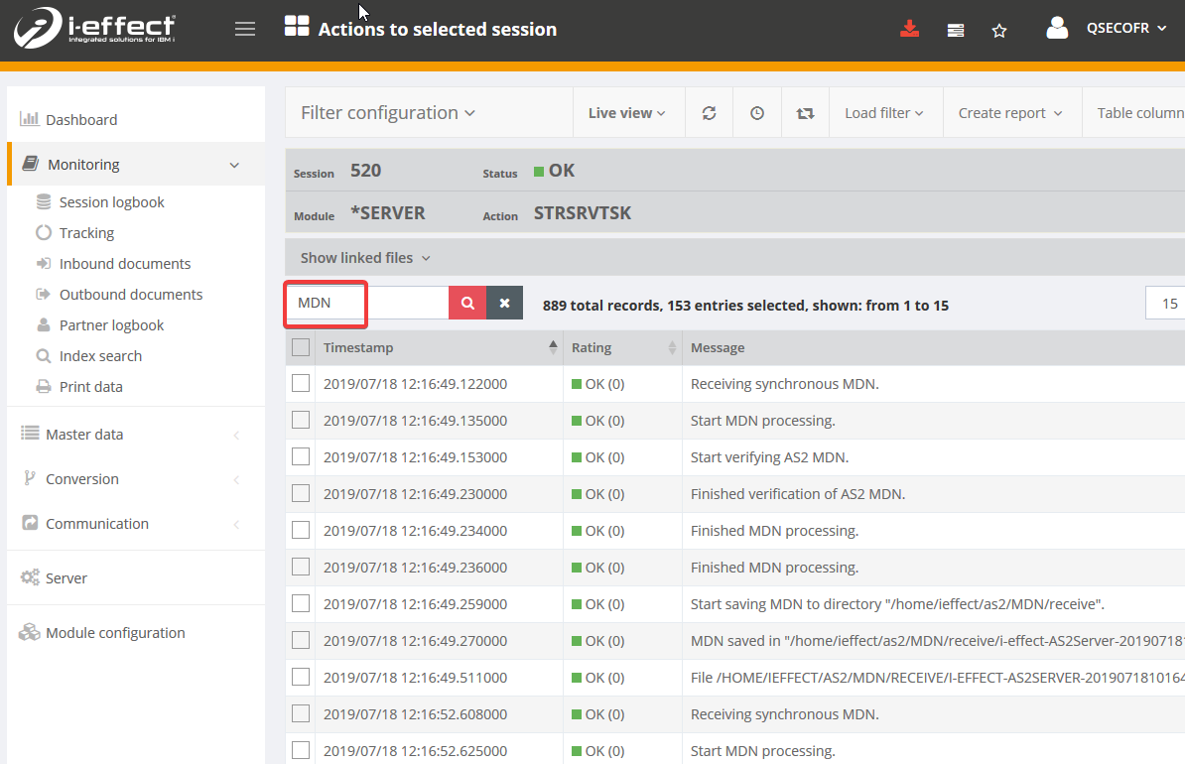Check the row 'Receiving synchronous MDN.' at 12:16:49.122000
The image size is (1185, 764).
coord(301,384)
